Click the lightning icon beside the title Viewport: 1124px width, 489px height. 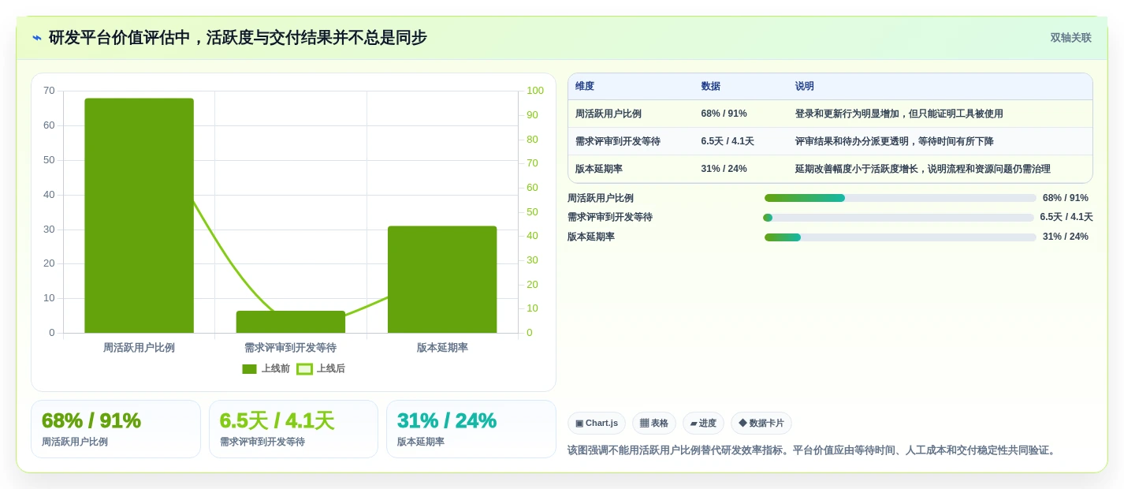pyautogui.click(x=37, y=38)
